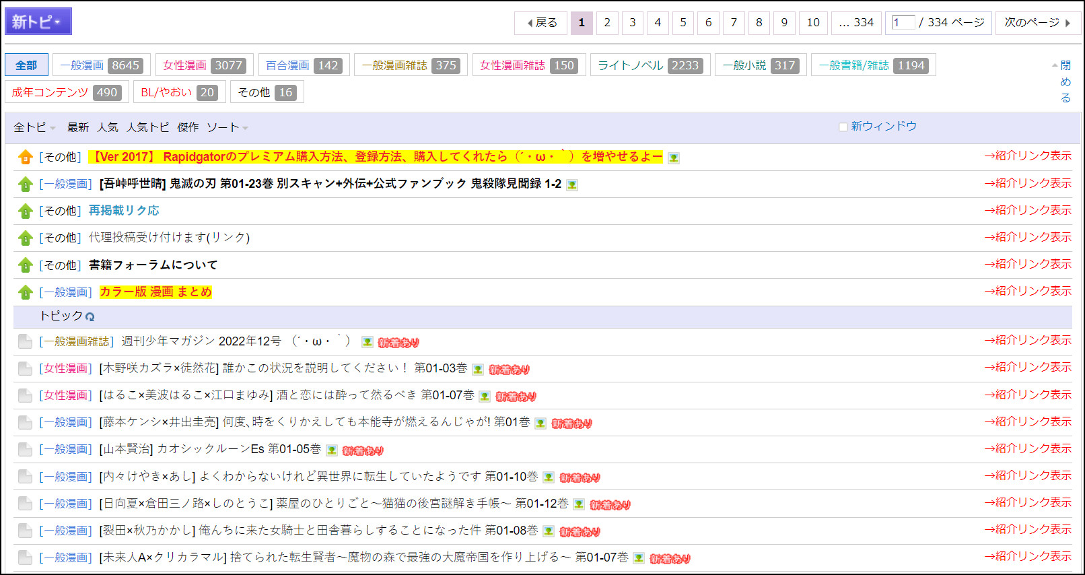Click document icon for 木野咲カズラ row
1085x575 pixels.
[x=25, y=369]
